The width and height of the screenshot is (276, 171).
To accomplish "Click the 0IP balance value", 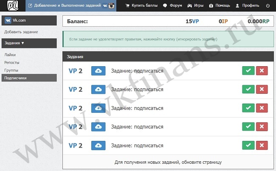I will pyautogui.click(x=223, y=21).
